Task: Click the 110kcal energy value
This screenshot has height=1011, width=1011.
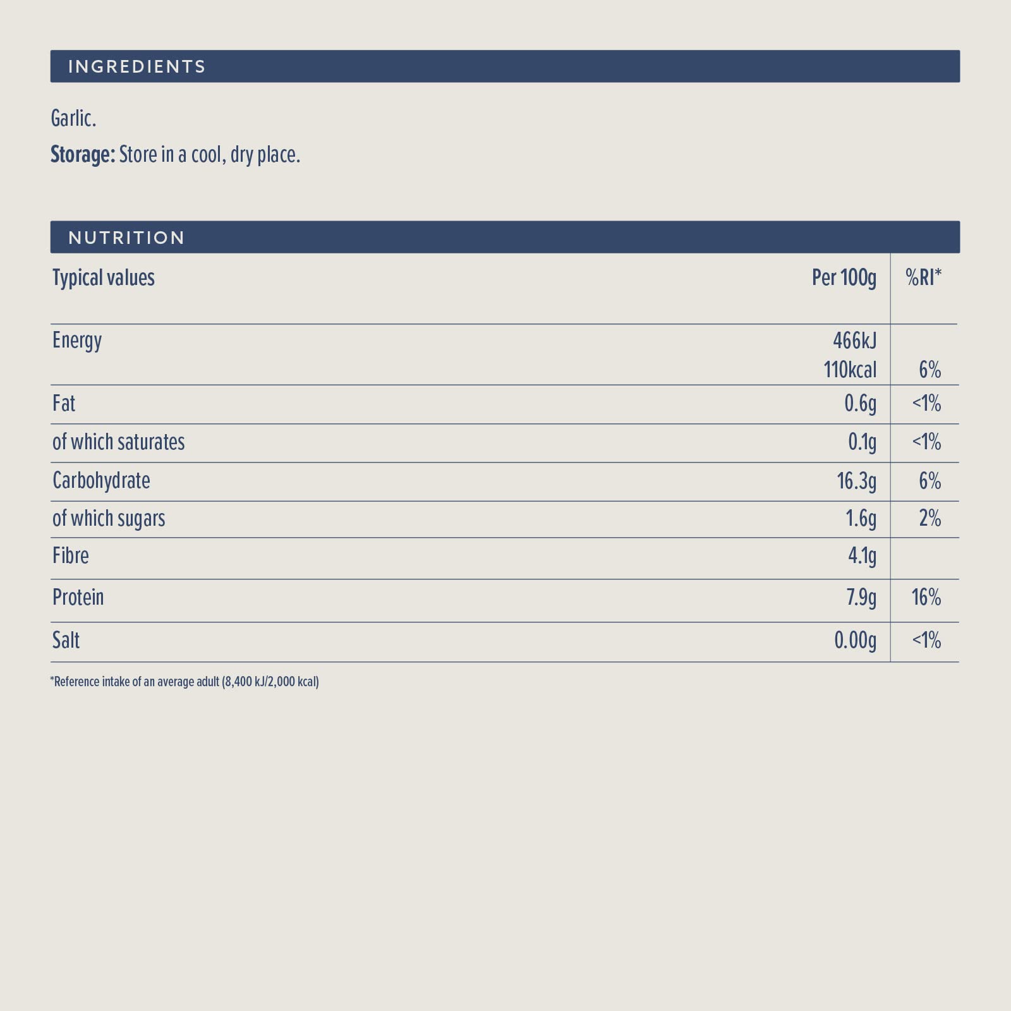Action: pos(849,370)
